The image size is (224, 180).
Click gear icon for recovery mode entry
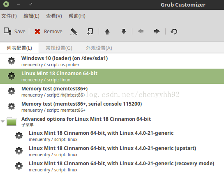[x=19, y=166]
